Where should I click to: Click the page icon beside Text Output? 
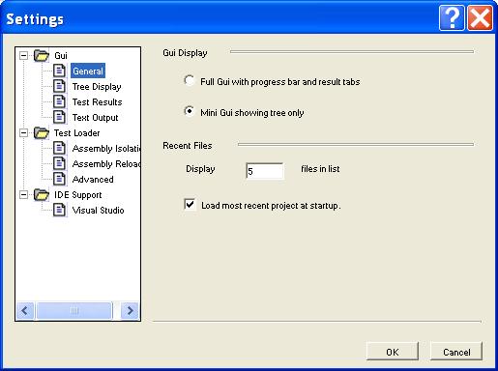(59, 117)
